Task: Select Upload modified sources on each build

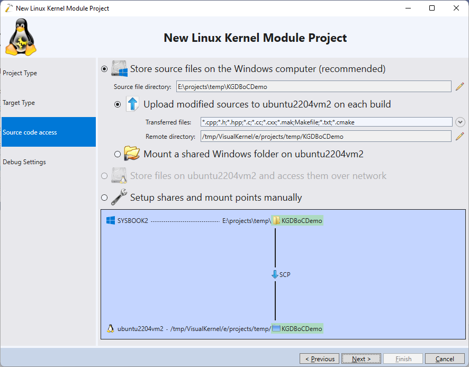Action: (118, 104)
